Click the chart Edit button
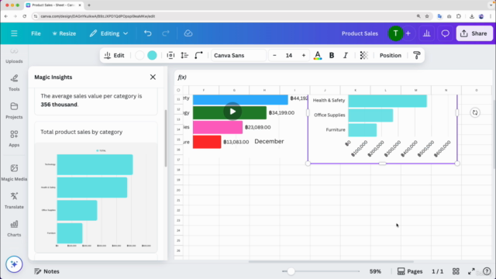The width and height of the screenshot is (496, 279). (114, 55)
